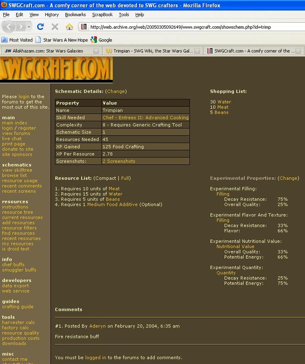The height and width of the screenshot is (364, 305).
Task: Switch to the Trimpian SWG Wiki tab
Action: (x=150, y=51)
